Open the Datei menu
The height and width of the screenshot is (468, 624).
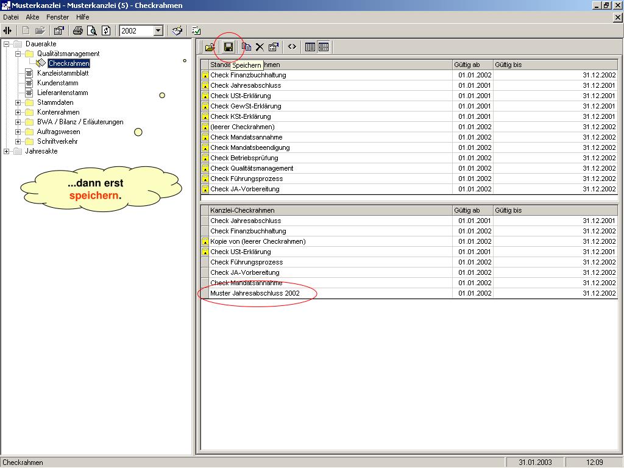[11, 17]
